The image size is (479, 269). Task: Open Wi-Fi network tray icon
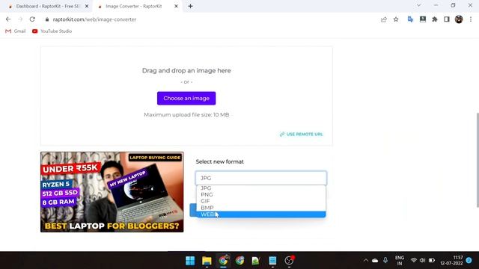[414, 261]
